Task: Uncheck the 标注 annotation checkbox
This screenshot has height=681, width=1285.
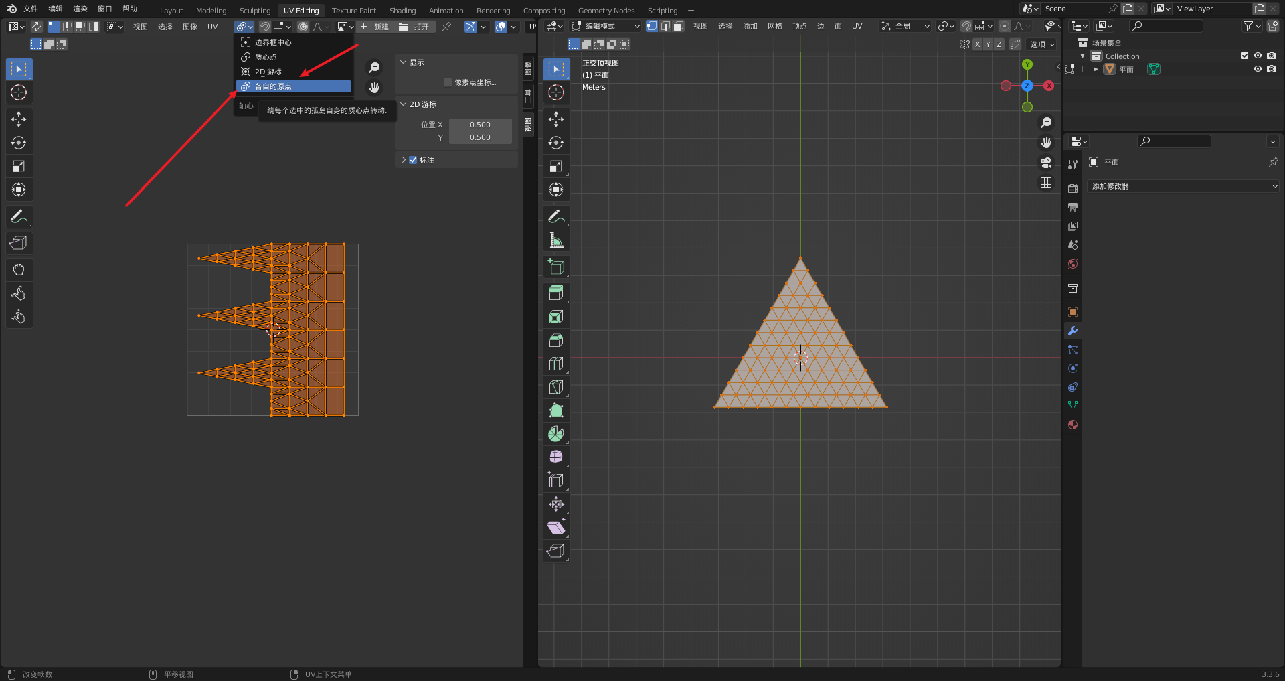Action: (413, 160)
